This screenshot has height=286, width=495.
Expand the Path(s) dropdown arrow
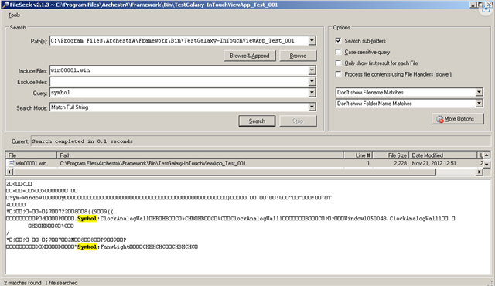point(312,41)
